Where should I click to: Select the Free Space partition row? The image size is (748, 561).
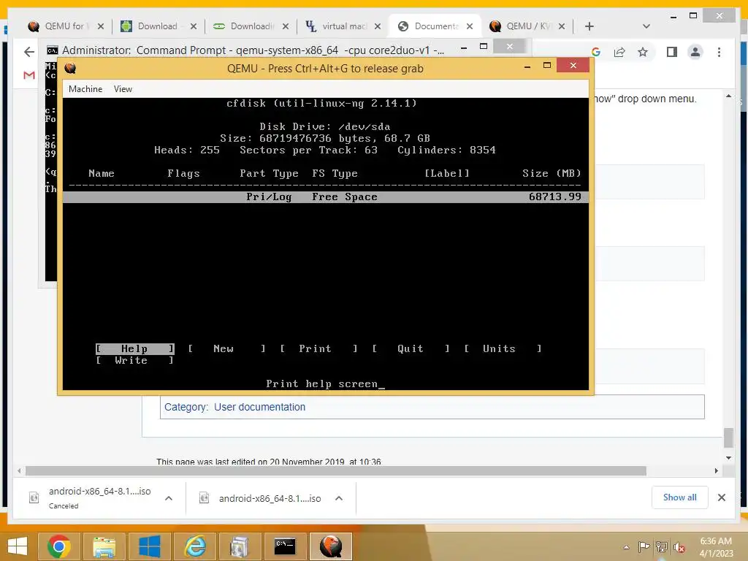[x=325, y=197]
